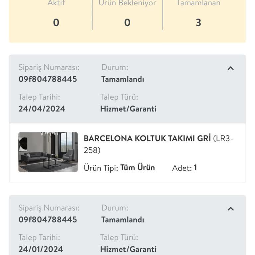Click the 24/04/2024 request date

click(42, 109)
